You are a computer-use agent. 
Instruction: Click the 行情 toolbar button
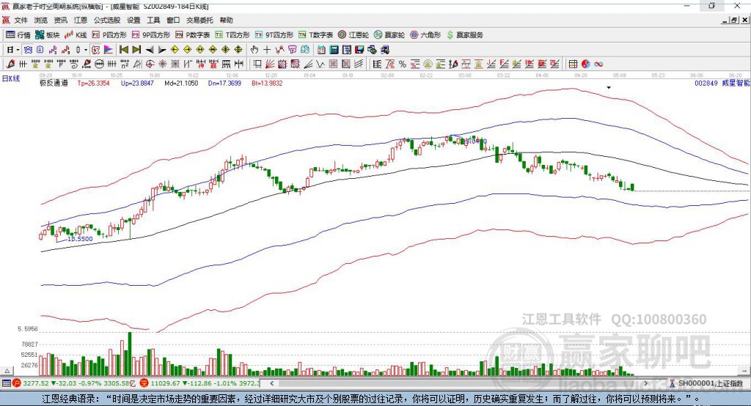click(18, 35)
